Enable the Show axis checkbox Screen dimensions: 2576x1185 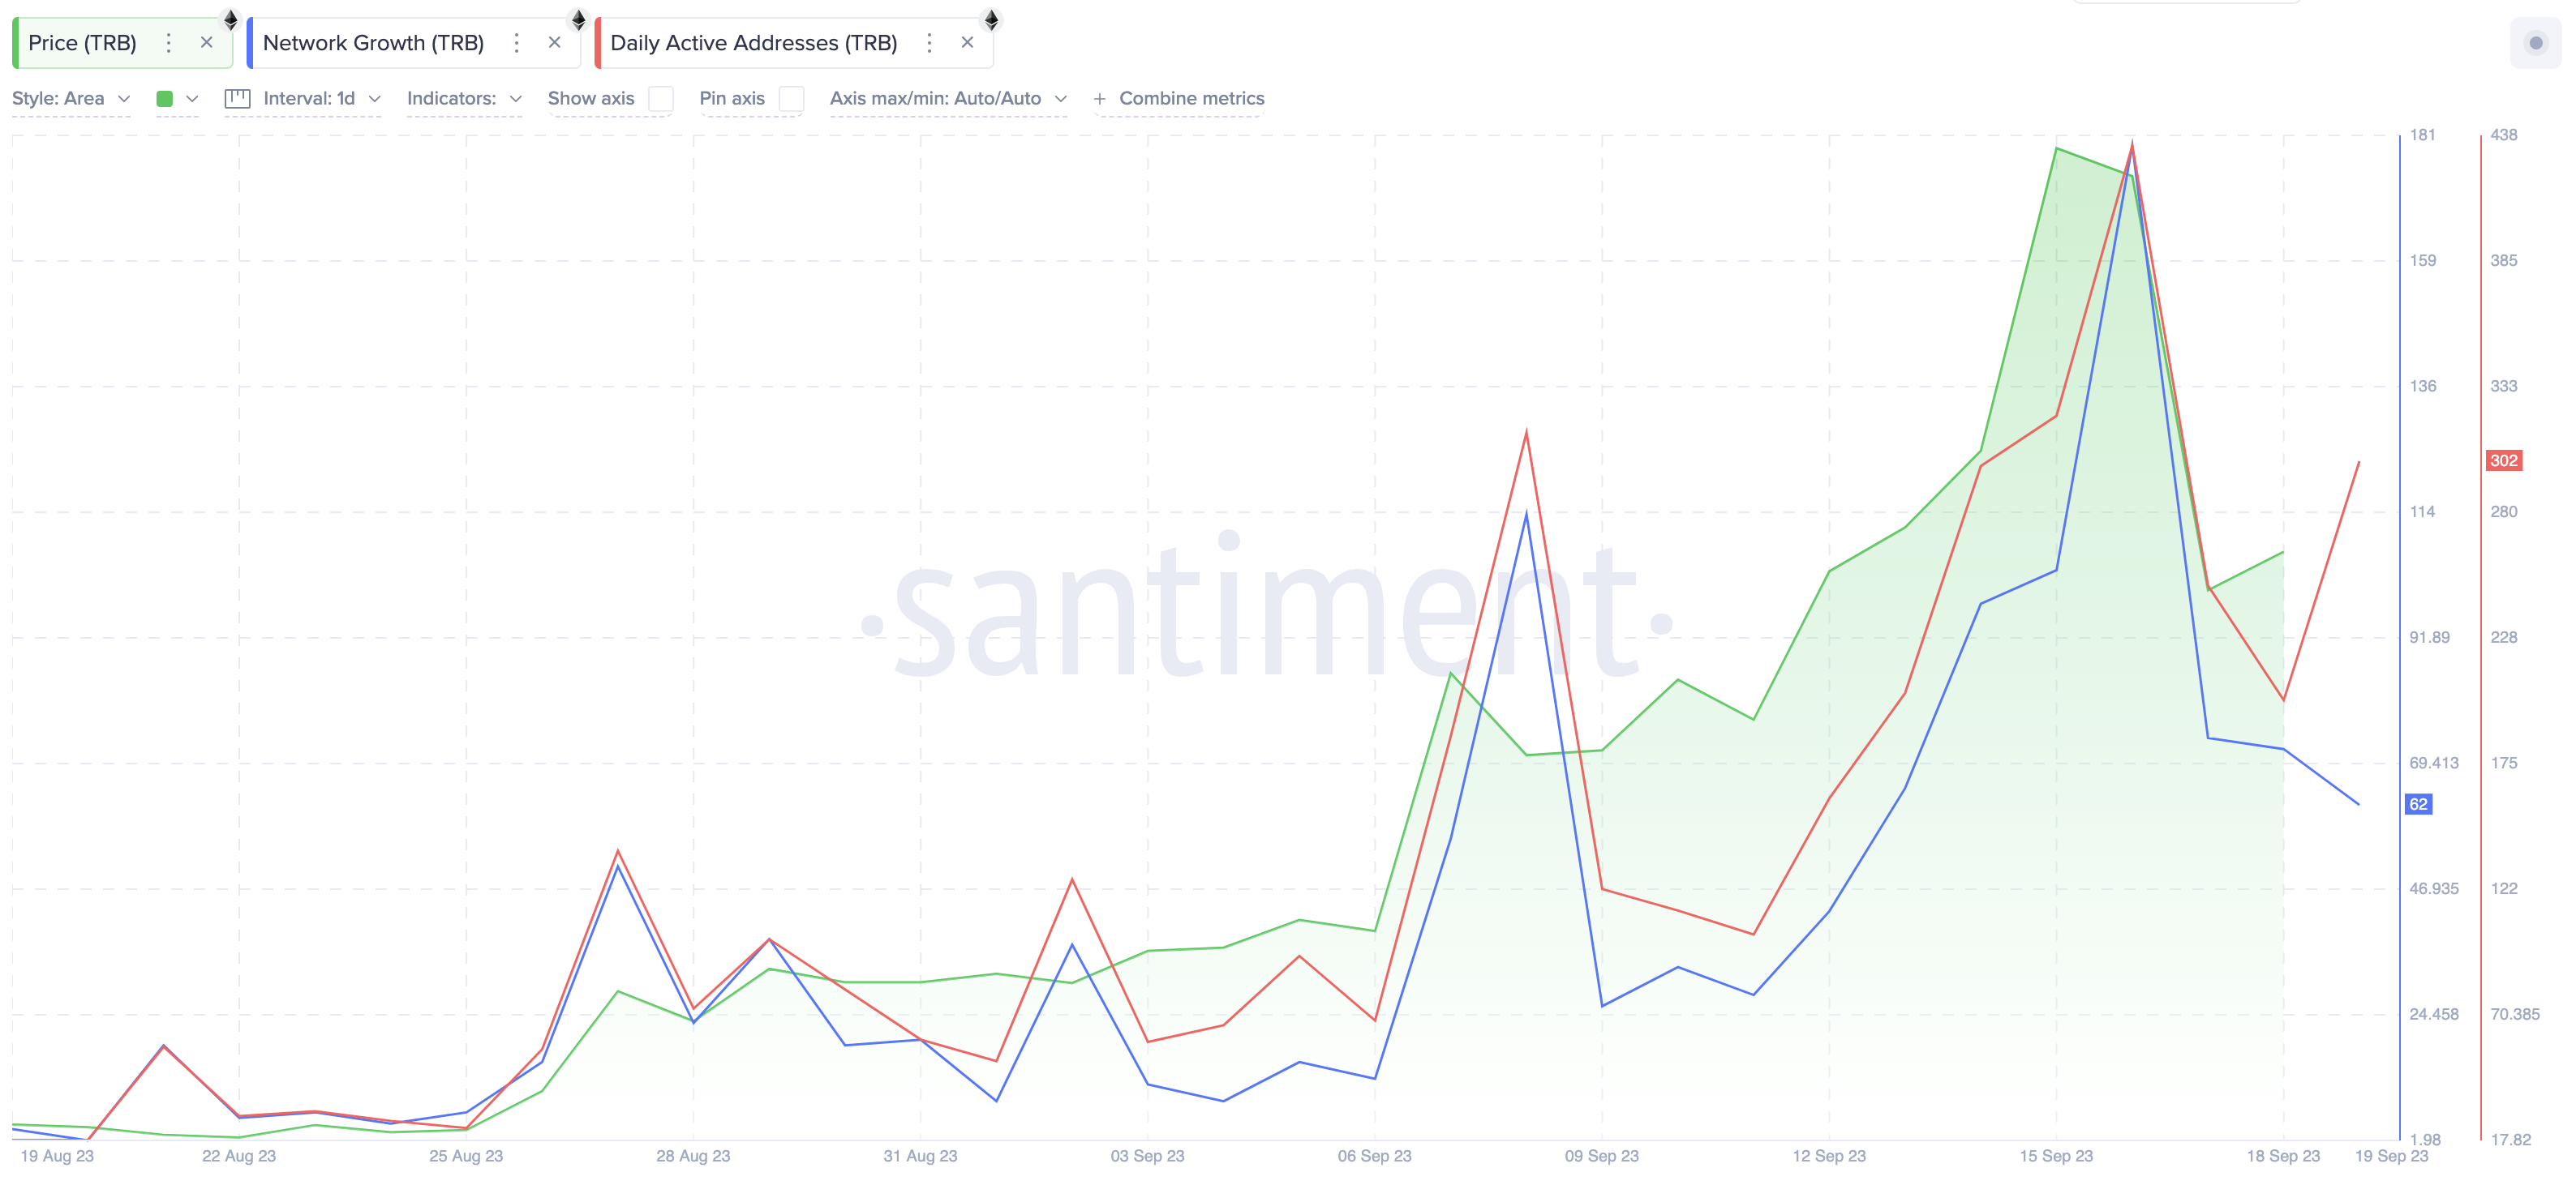661,99
